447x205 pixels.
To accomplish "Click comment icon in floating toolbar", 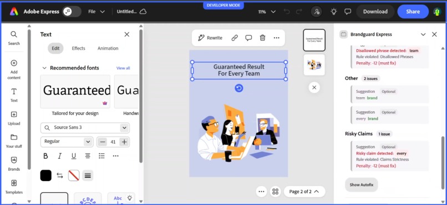I will pos(248,38).
